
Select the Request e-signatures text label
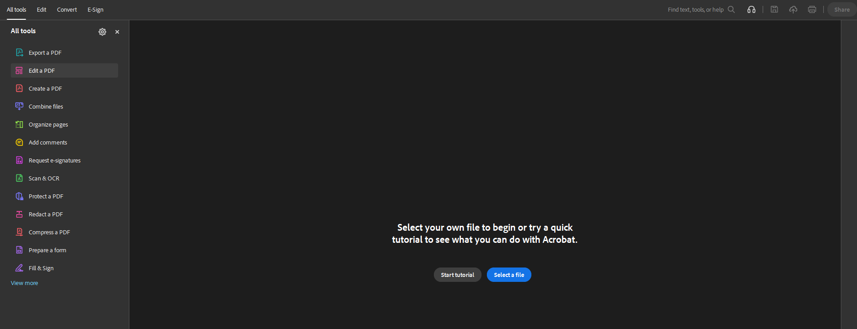tap(55, 161)
